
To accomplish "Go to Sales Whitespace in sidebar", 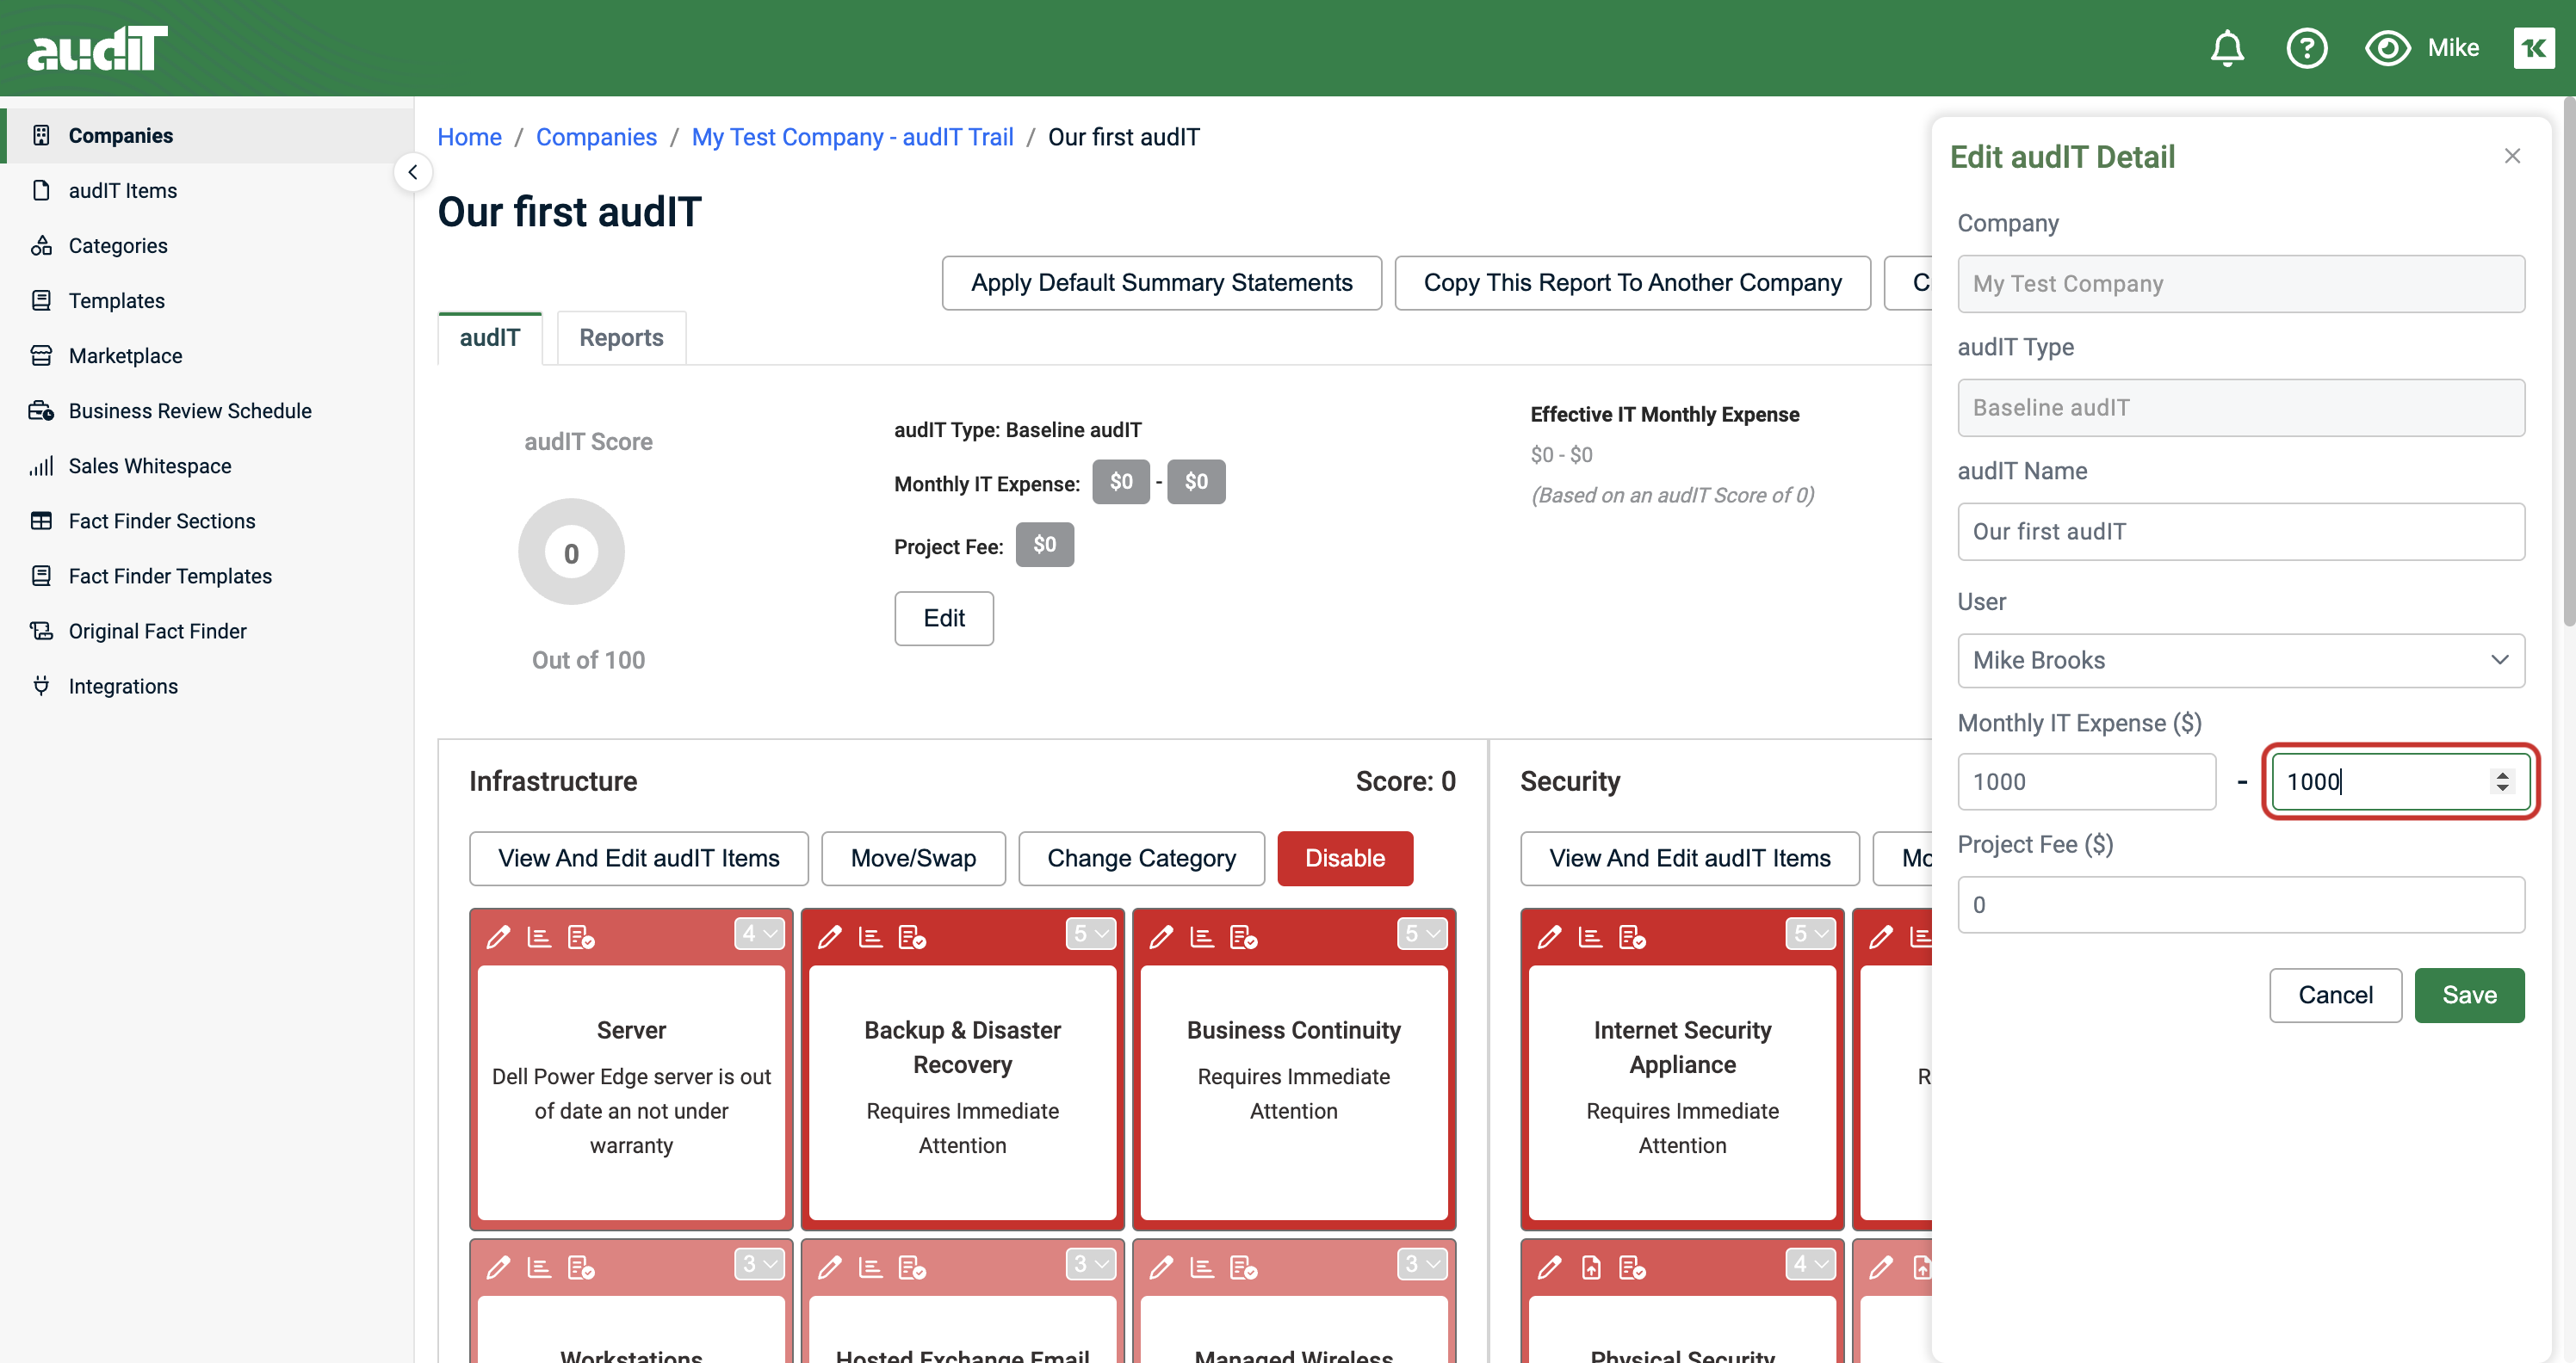I will pos(207,466).
